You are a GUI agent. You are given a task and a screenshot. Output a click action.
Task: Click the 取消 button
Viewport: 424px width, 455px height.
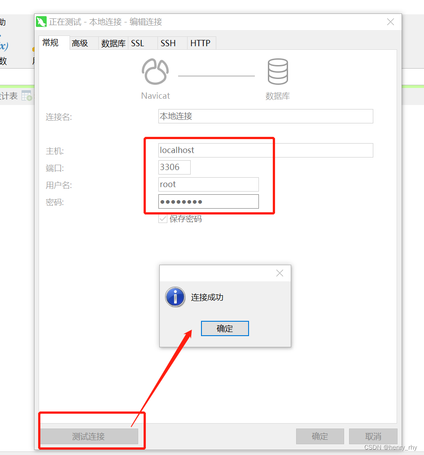[373, 436]
